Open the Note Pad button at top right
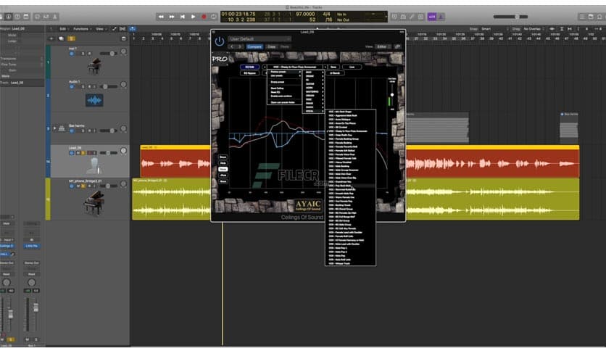The width and height of the screenshot is (606, 351). [591, 17]
